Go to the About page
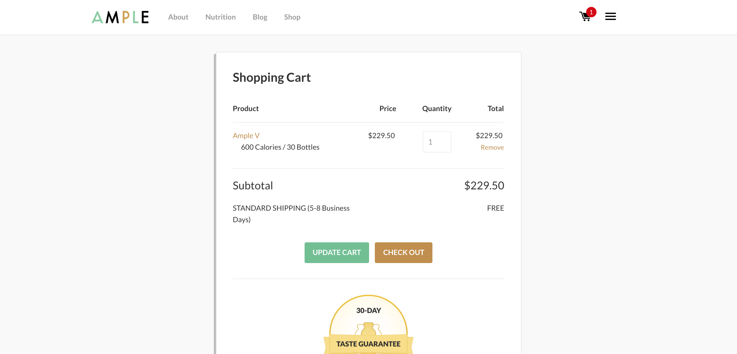 (x=178, y=17)
